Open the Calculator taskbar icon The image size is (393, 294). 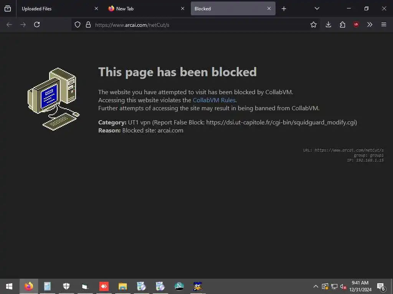pyautogui.click(x=47, y=286)
